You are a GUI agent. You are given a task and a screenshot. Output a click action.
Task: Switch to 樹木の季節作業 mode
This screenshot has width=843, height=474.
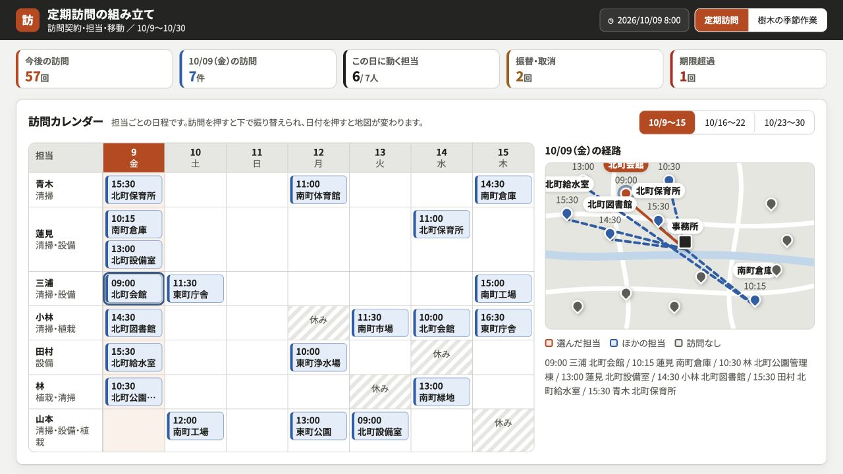click(x=787, y=20)
